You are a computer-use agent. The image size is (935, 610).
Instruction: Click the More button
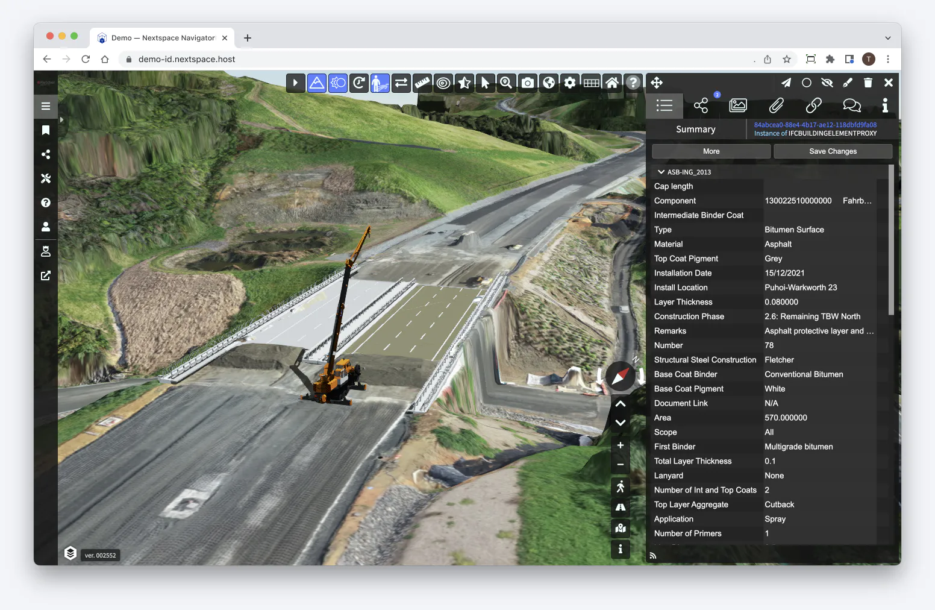(711, 151)
